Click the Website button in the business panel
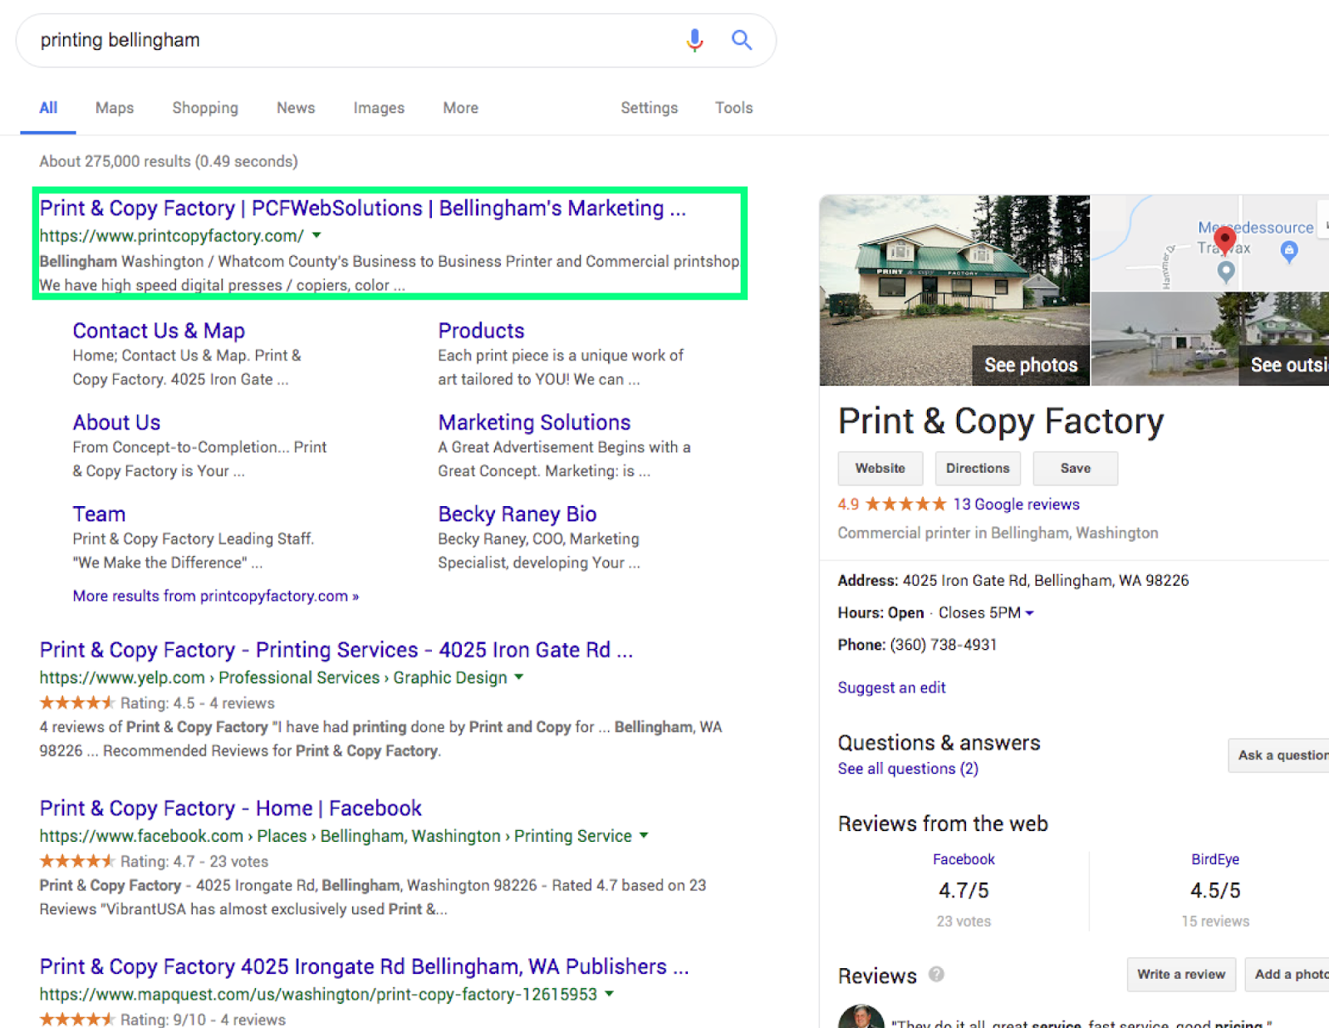Screen dimensions: 1329x1028 (x=880, y=469)
